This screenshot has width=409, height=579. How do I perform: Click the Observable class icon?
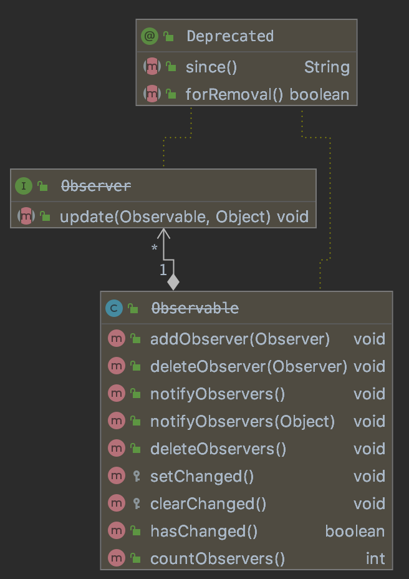pos(114,308)
